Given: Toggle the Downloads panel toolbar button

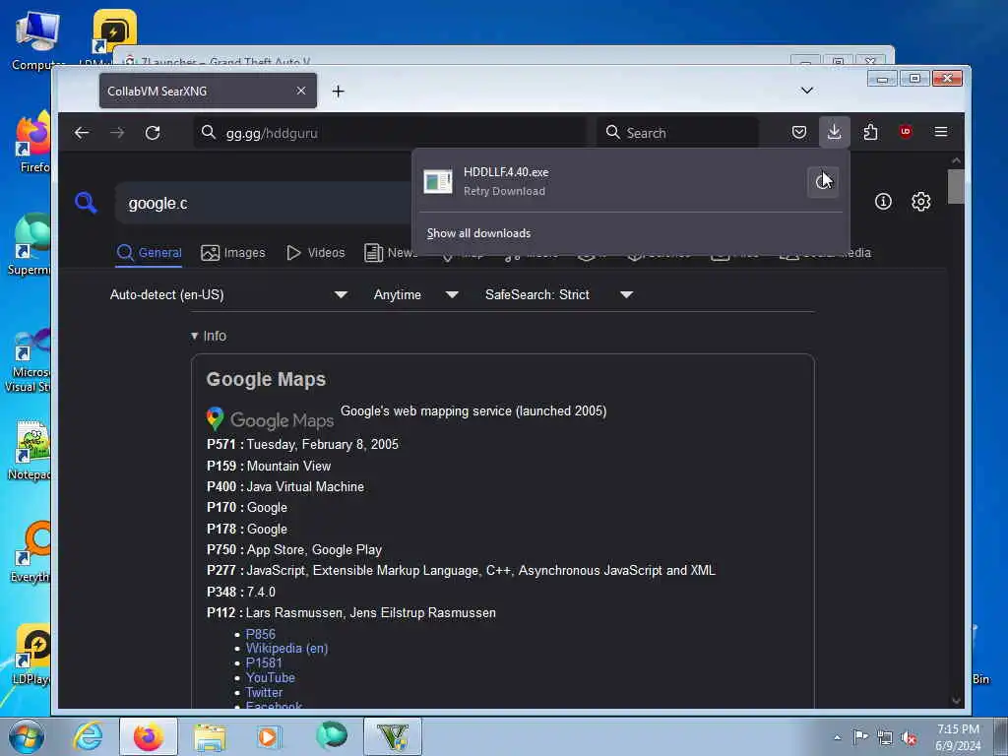Looking at the screenshot, I should click(835, 133).
